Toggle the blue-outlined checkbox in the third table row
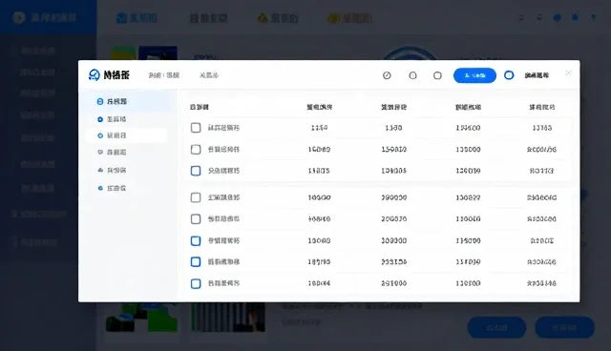The width and height of the screenshot is (611, 351). coord(196,171)
